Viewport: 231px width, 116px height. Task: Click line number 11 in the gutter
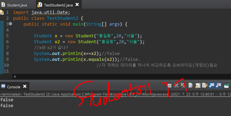point(6,71)
